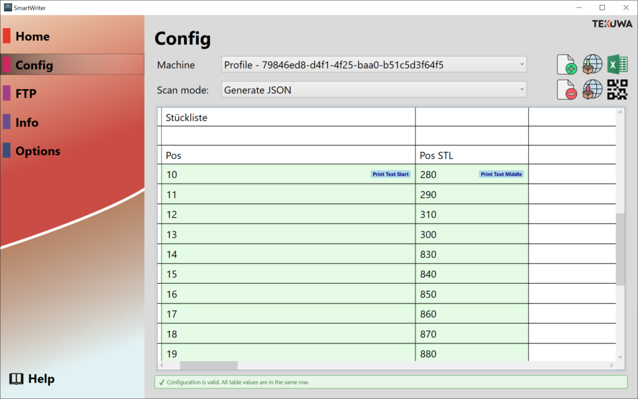Click the upload profile to web icon
Viewport: 638px width, 399px height.
592,89
